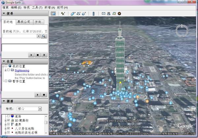This screenshot has height=138, width=198.
Task: Open the 說明 (H) menu
Action: 62,8
